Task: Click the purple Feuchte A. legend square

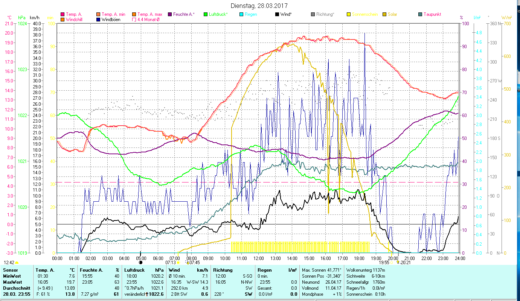Action: [x=170, y=14]
